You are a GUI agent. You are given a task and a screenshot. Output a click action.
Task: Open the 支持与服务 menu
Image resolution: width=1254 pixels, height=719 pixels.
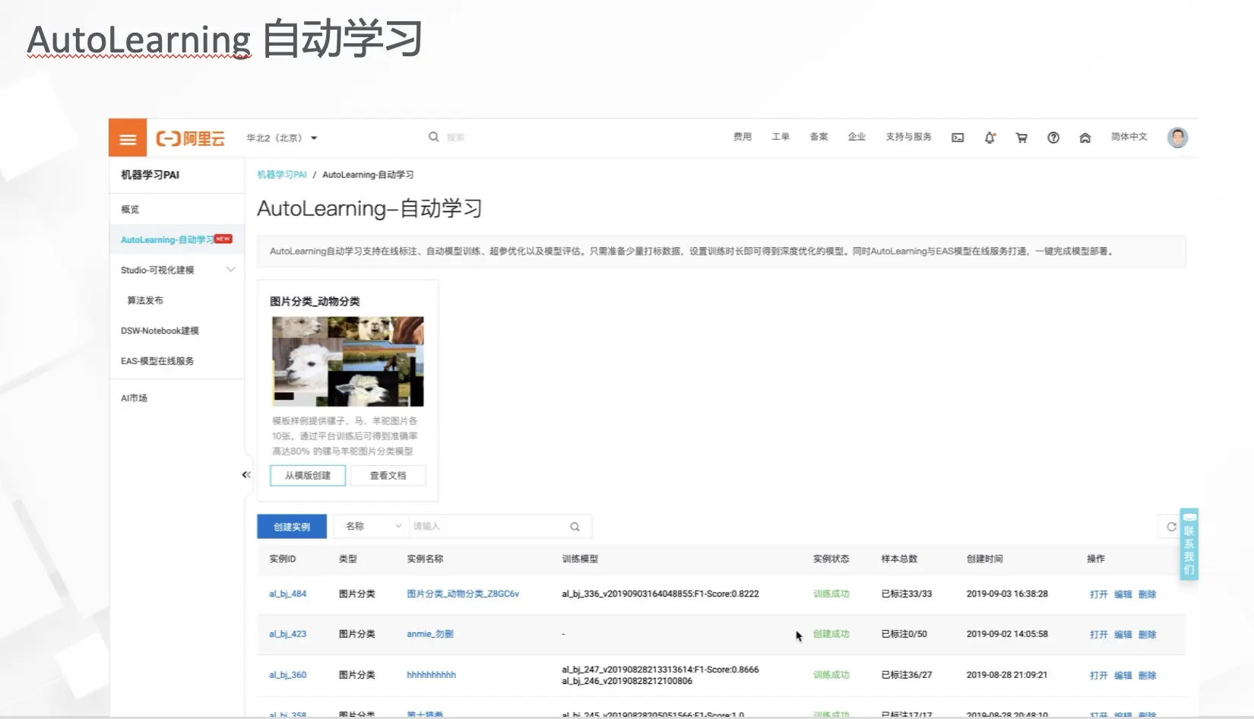pos(908,137)
